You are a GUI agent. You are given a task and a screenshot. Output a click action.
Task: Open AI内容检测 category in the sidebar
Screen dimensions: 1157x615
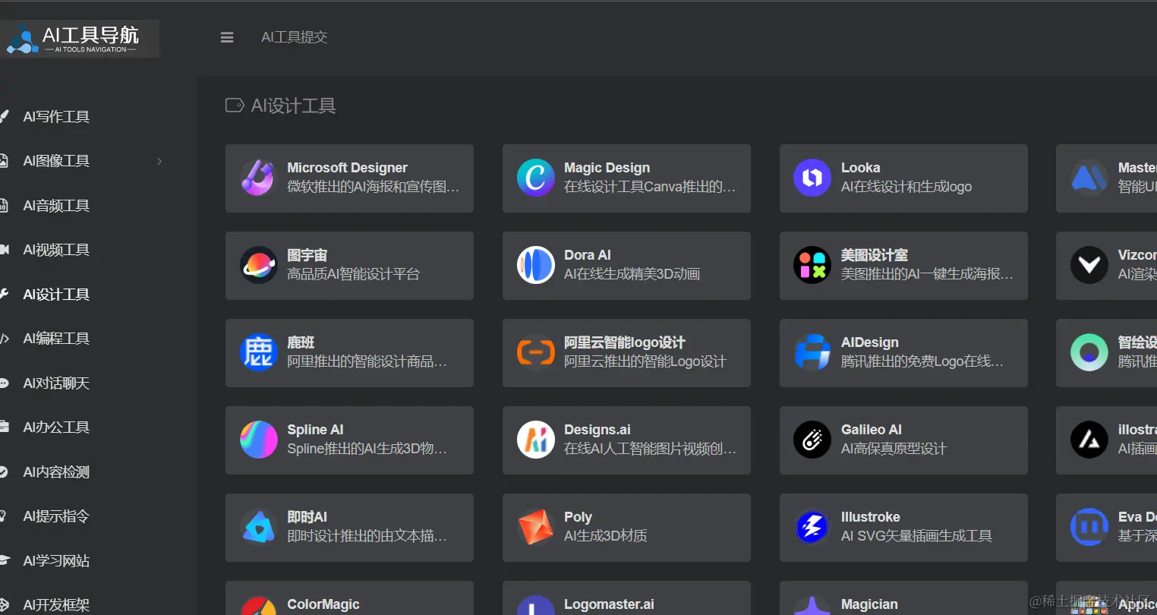pyautogui.click(x=56, y=471)
